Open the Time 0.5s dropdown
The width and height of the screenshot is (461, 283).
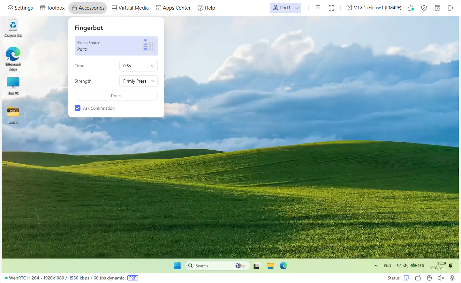tap(139, 66)
